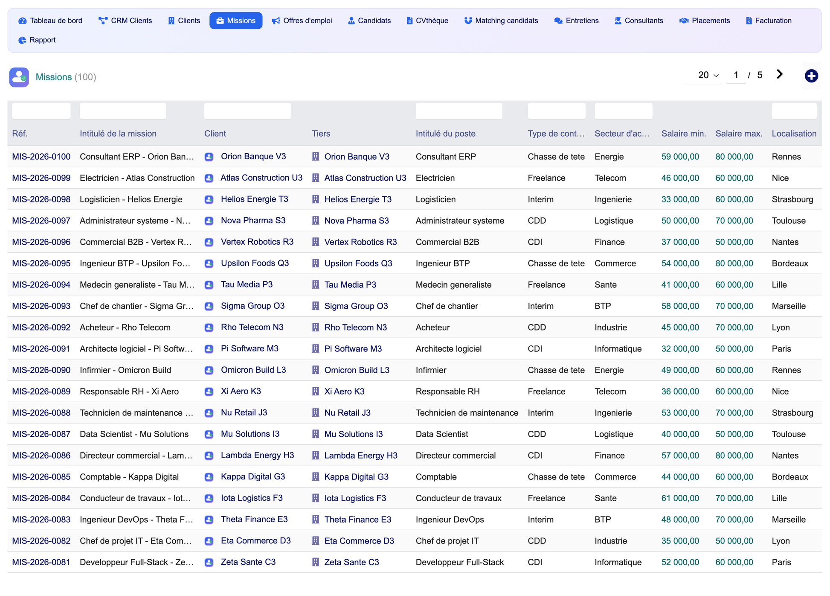The width and height of the screenshot is (830, 596).
Task: Click the Client filter input field
Action: [247, 111]
